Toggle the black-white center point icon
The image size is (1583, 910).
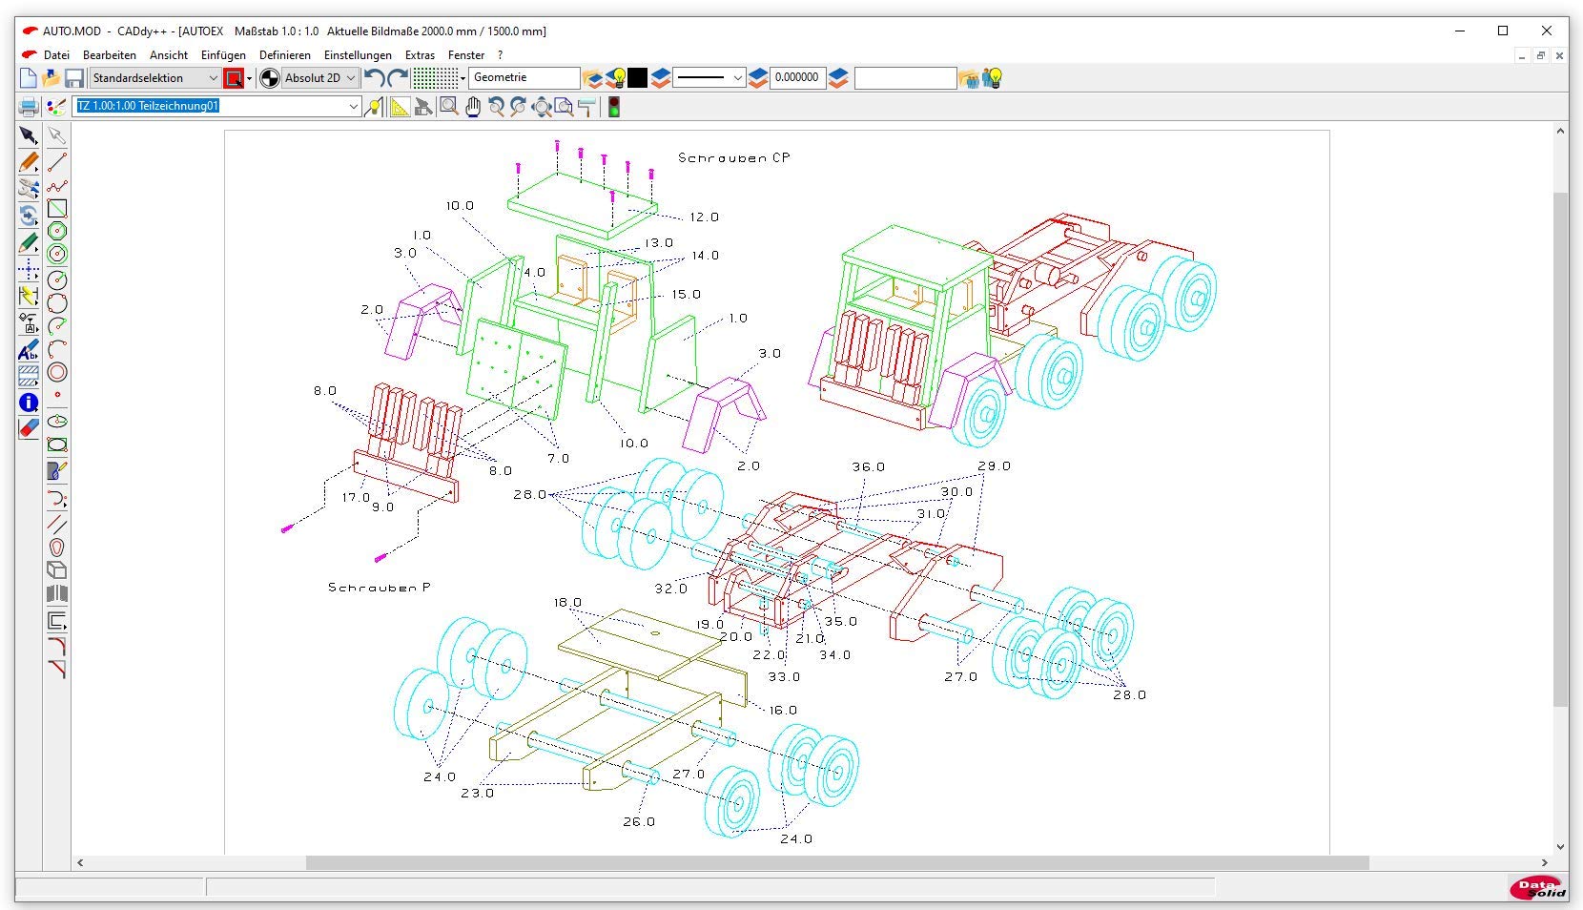coord(270,78)
